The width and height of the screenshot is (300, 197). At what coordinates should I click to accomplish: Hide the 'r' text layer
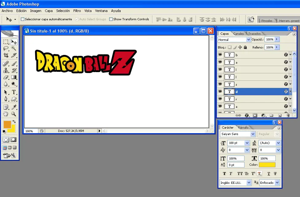(220, 99)
